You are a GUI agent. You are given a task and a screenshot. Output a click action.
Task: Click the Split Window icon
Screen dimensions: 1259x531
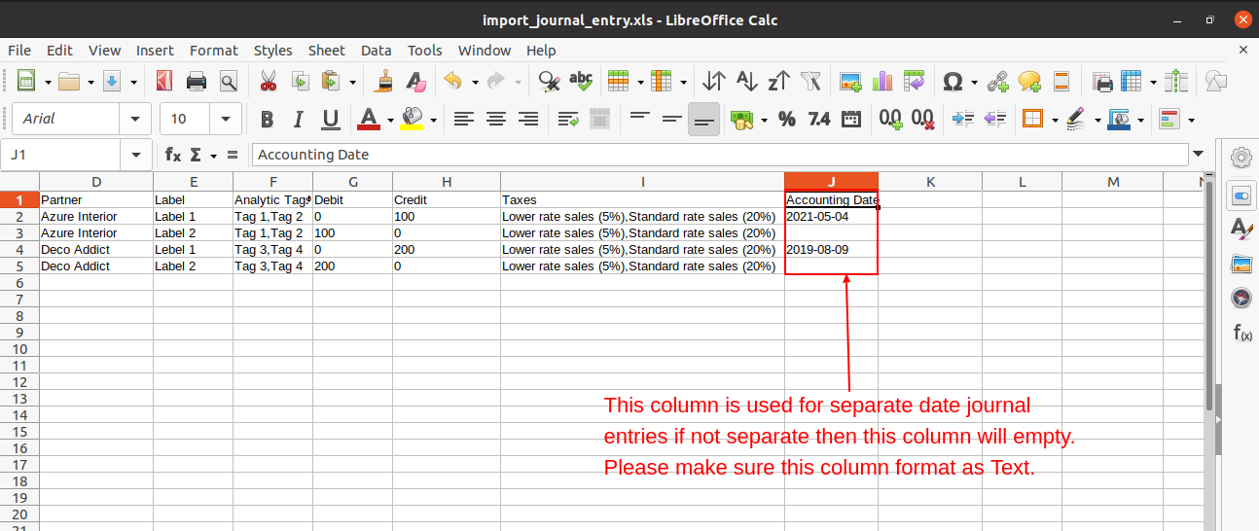pyautogui.click(x=1176, y=81)
